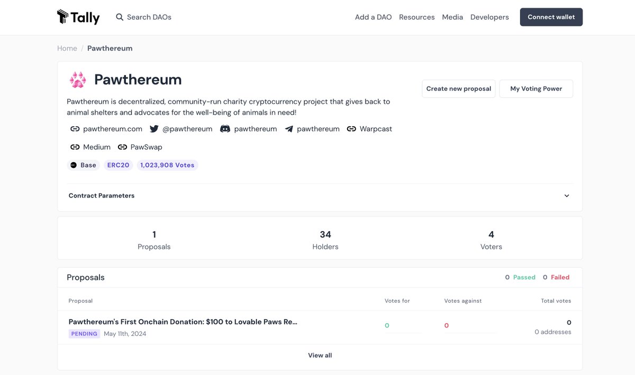Viewport: 635px width, 375px height.
Task: Click the PENDING status badge
Action: click(x=84, y=334)
